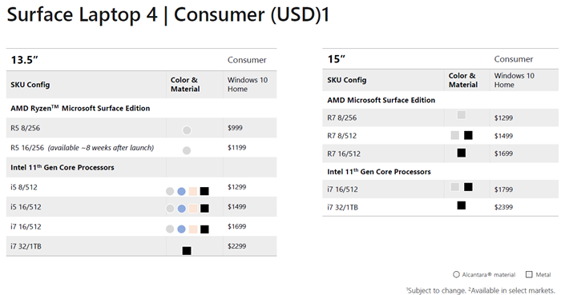Image resolution: width=561 pixels, height=295 pixels.
Task: Click black swatch in i7 32/1TB $2299 row
Action: [x=187, y=250]
